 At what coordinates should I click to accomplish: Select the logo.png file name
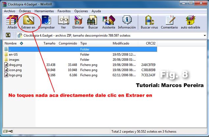[x=15, y=75]
